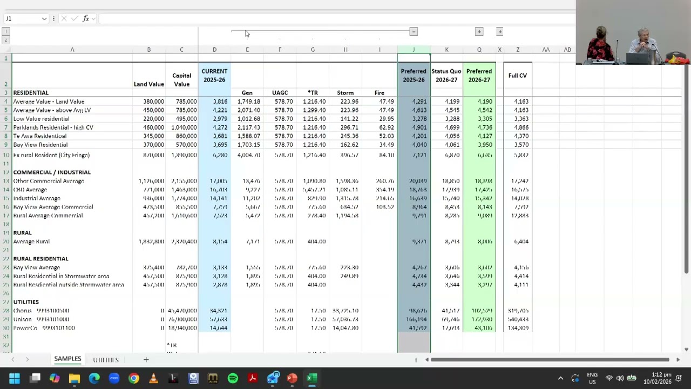691x389 pixels.
Task: Select column J header
Action: pyautogui.click(x=414, y=50)
